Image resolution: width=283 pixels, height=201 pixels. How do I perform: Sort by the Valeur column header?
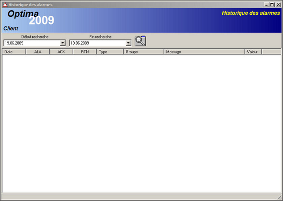point(253,52)
